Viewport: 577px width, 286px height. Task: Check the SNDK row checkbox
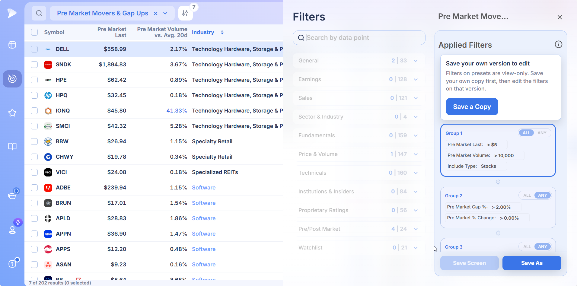(34, 65)
